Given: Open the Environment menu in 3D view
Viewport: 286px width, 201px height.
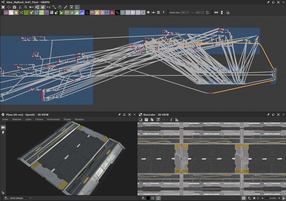Looking at the screenshot, I should tap(53, 119).
